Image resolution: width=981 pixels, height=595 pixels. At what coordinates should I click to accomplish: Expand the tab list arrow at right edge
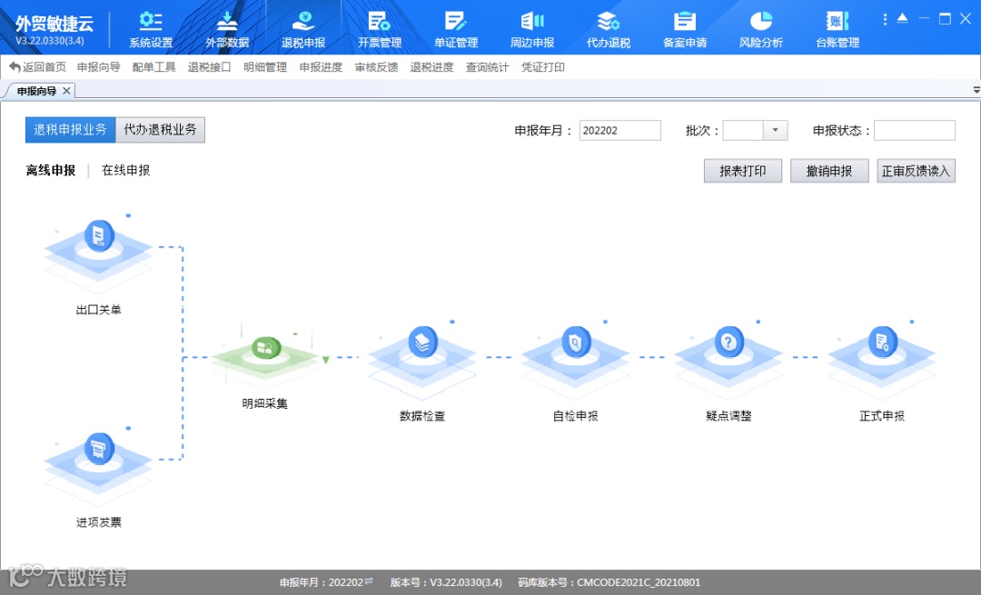coord(976,91)
